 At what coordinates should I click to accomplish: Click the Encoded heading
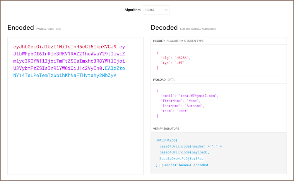point(21,28)
